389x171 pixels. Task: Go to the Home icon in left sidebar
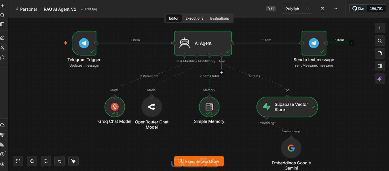(2, 37)
